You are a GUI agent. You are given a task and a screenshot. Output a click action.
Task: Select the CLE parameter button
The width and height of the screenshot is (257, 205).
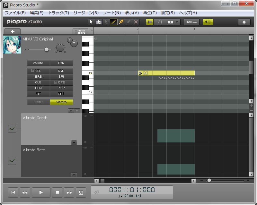coord(38,82)
